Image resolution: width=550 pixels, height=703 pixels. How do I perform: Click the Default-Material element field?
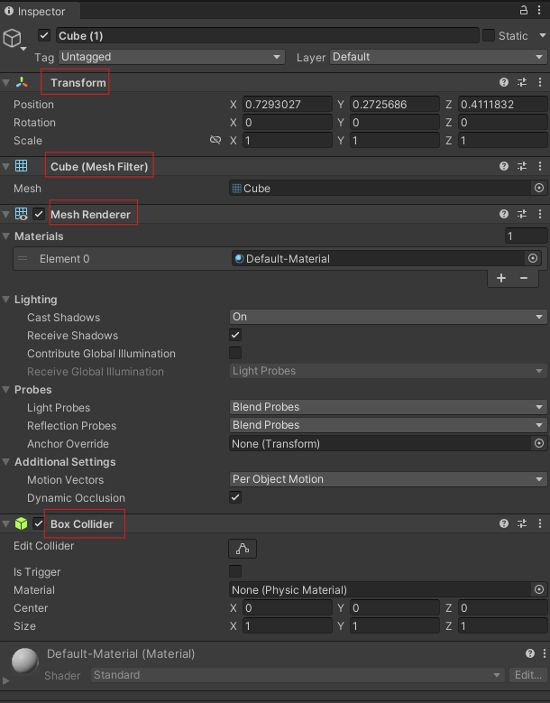coord(388,258)
